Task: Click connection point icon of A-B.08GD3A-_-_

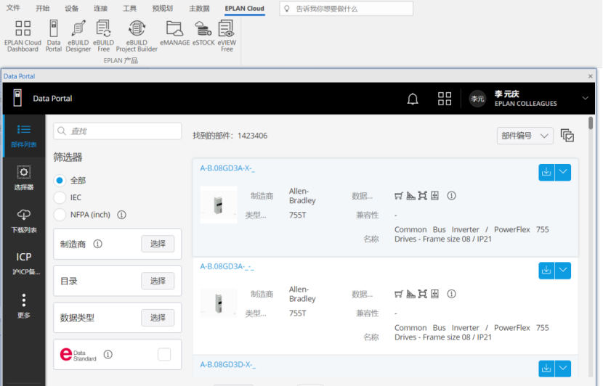Action: pos(423,294)
